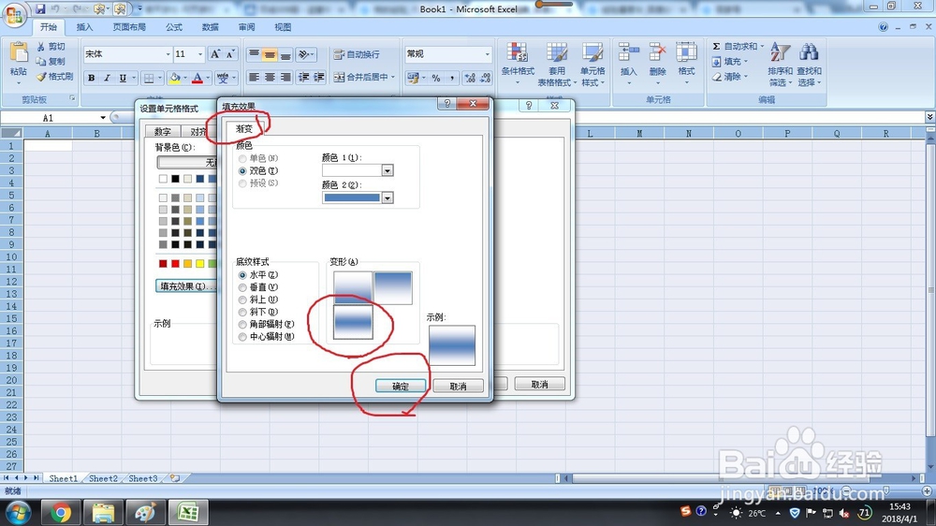
Task: Open the Color 2 dropdown
Action: tap(388, 198)
